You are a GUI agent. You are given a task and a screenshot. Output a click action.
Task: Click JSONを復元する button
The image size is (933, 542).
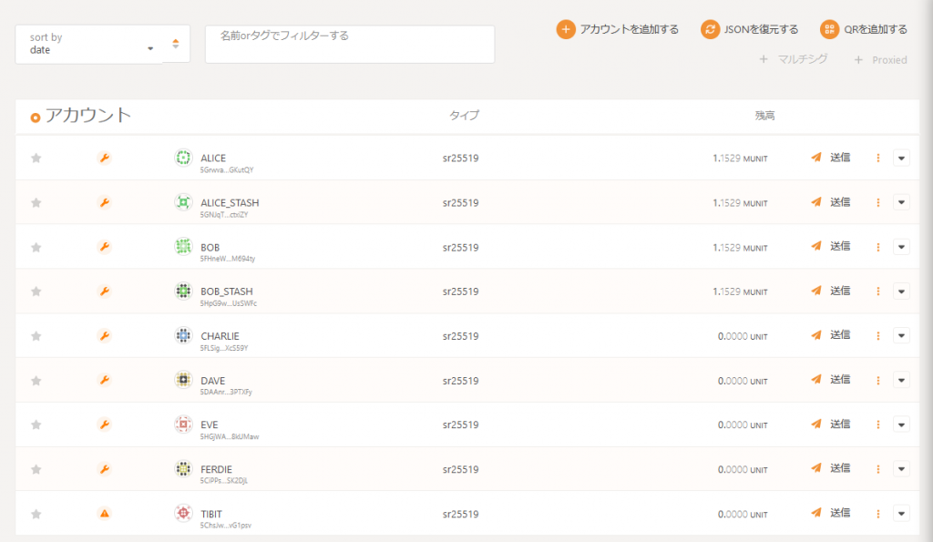click(749, 29)
